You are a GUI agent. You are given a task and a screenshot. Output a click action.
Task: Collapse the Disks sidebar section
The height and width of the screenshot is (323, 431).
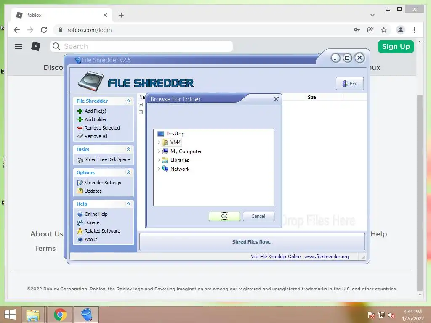[128, 149]
